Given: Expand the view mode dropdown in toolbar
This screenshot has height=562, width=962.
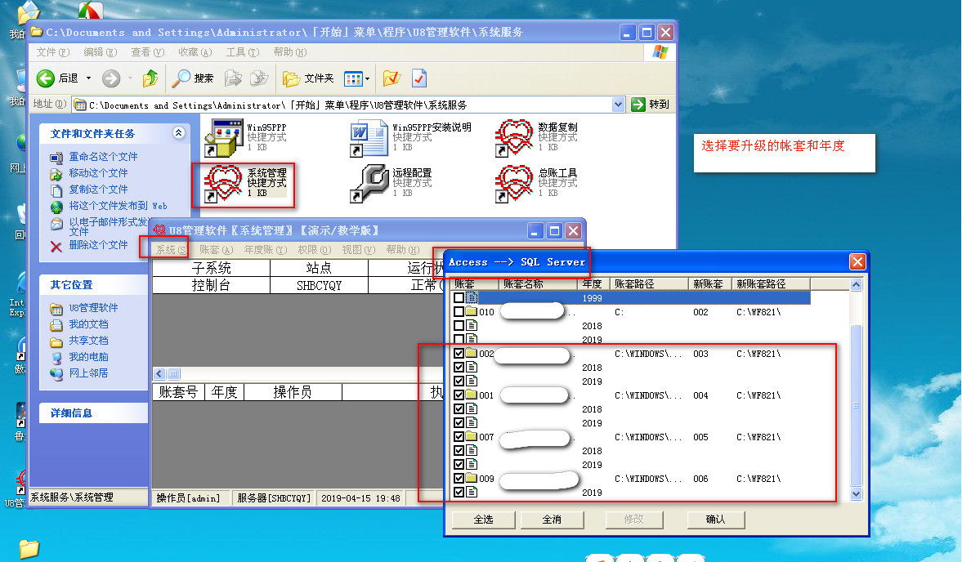Looking at the screenshot, I should pyautogui.click(x=367, y=78).
